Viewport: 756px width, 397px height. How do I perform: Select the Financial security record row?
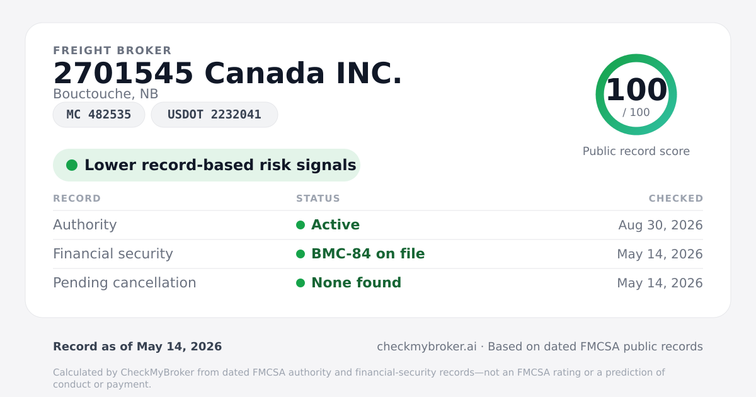click(x=378, y=254)
